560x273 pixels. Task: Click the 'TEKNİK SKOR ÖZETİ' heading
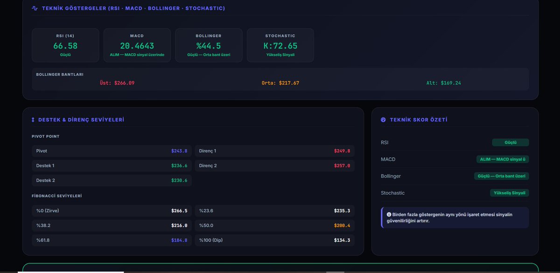418,120
